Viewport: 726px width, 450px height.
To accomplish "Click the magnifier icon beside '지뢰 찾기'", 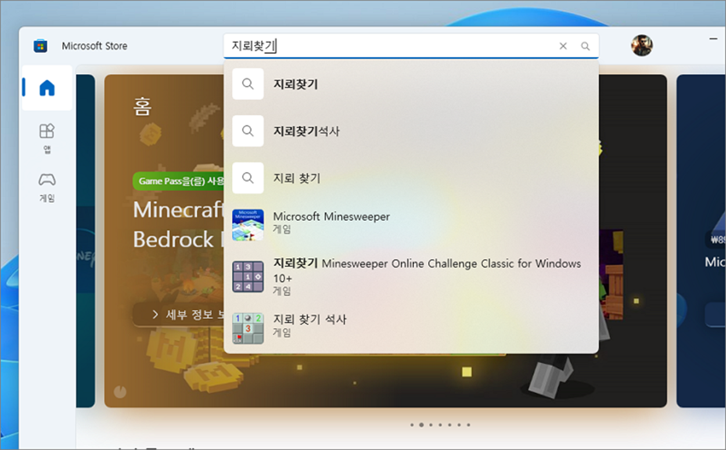I will tap(248, 178).
